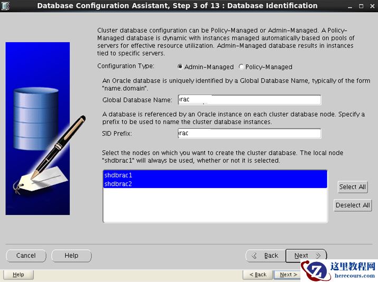Click the Select All button
Viewport: 378px width, 282px height.
[353, 187]
